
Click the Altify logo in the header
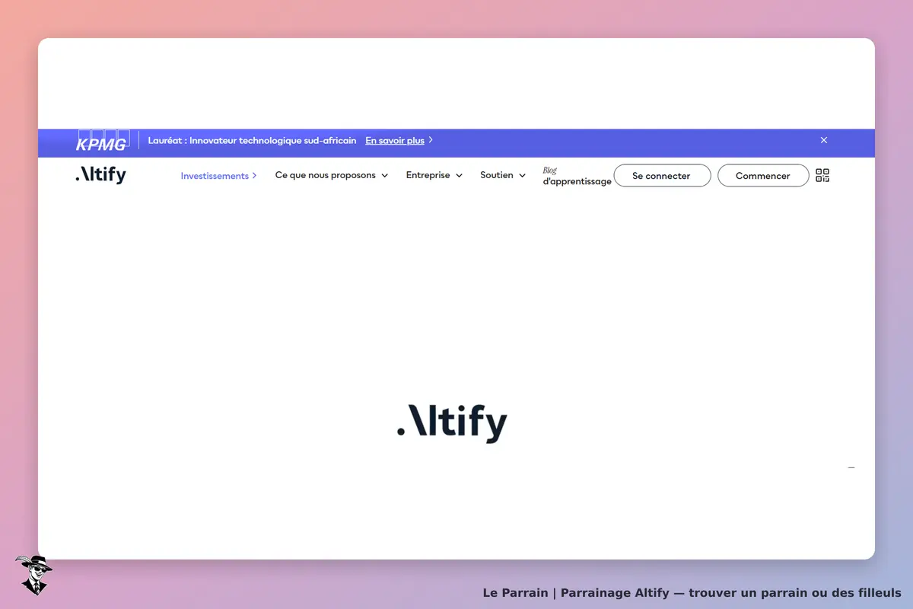point(100,175)
